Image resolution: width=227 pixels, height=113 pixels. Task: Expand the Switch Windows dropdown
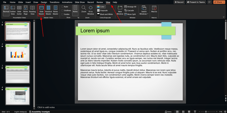[144, 10]
